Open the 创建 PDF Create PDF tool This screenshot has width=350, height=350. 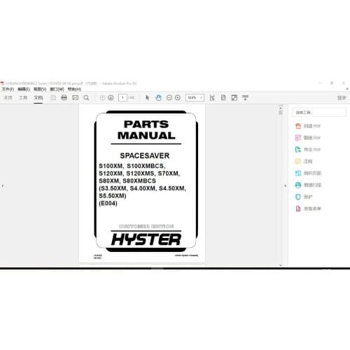coord(308,126)
